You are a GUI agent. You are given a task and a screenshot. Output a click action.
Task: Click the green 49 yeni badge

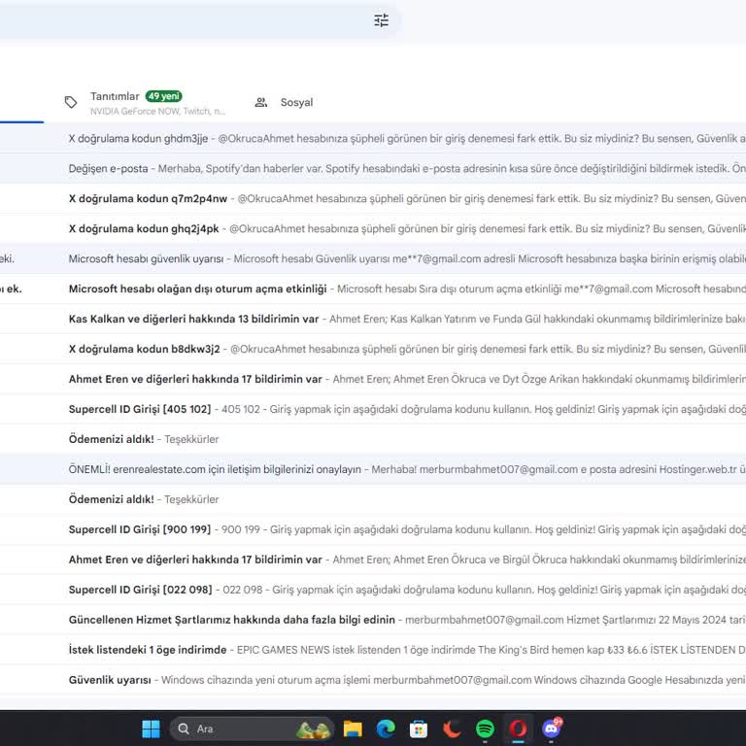[163, 96]
